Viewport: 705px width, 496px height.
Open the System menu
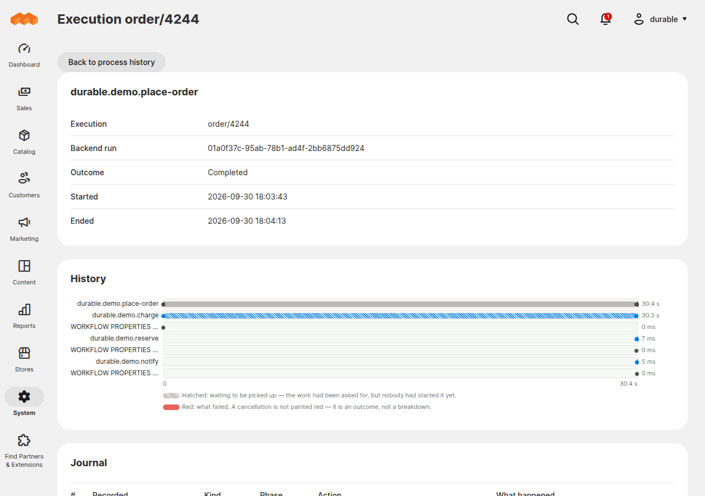[24, 403]
